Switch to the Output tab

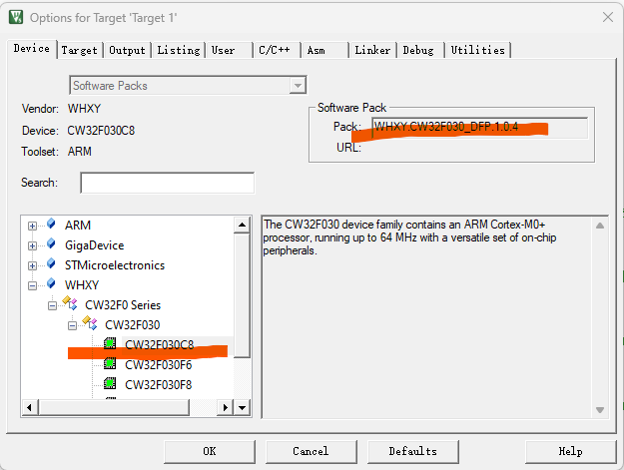click(127, 50)
